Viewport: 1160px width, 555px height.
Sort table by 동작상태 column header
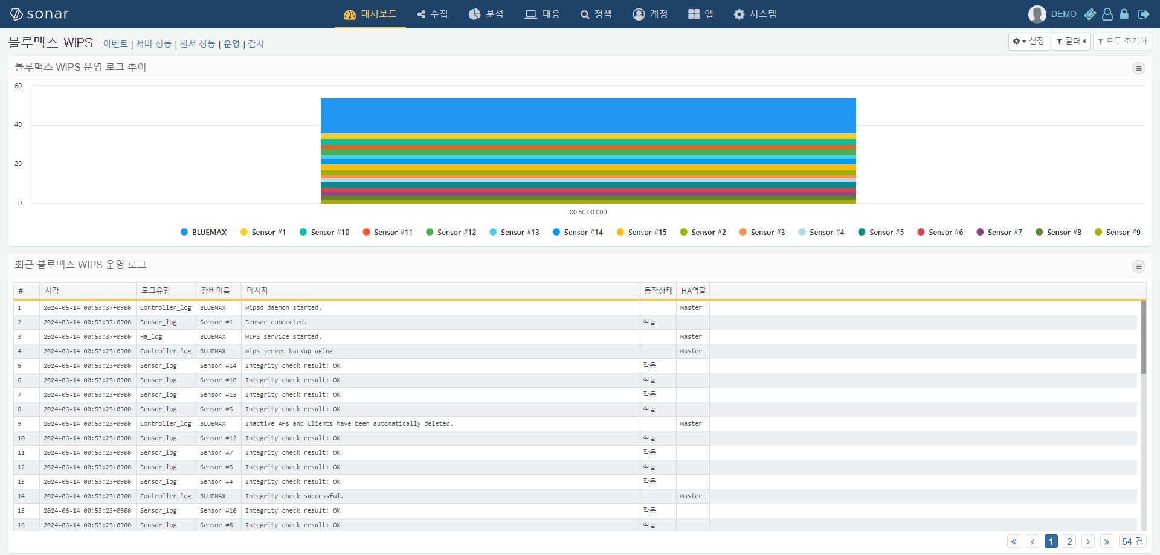[657, 290]
